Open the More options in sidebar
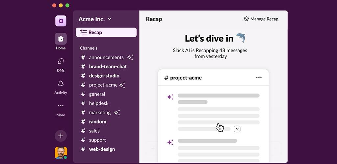This screenshot has width=337, height=164. click(x=61, y=106)
